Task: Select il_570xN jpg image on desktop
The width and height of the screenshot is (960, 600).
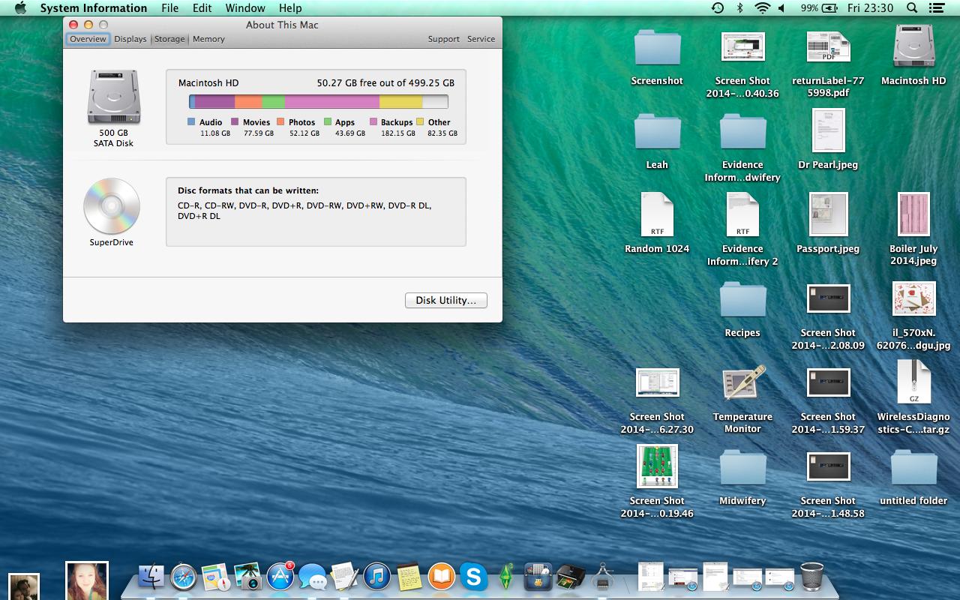Action: pyautogui.click(x=913, y=299)
